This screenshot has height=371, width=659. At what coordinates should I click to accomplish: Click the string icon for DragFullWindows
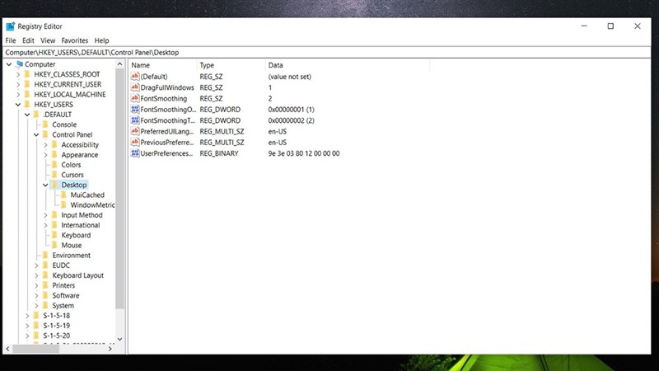point(135,87)
